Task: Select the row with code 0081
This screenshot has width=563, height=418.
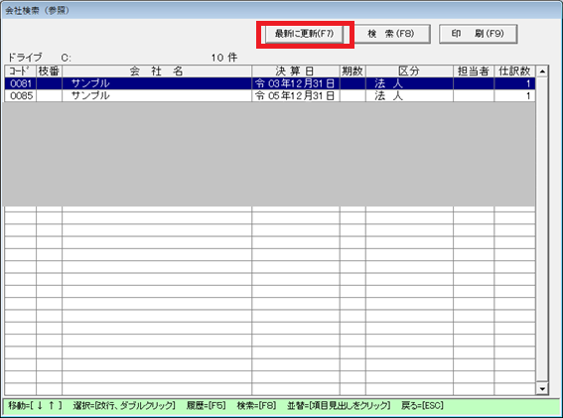Action: 270,83
